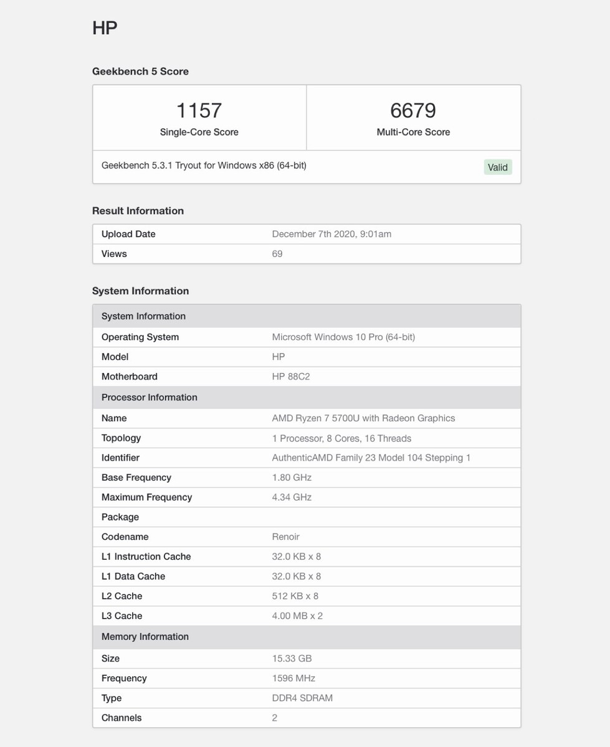
Task: Click the AMD Ryzen 7 5700U processor name
Action: 363,418
